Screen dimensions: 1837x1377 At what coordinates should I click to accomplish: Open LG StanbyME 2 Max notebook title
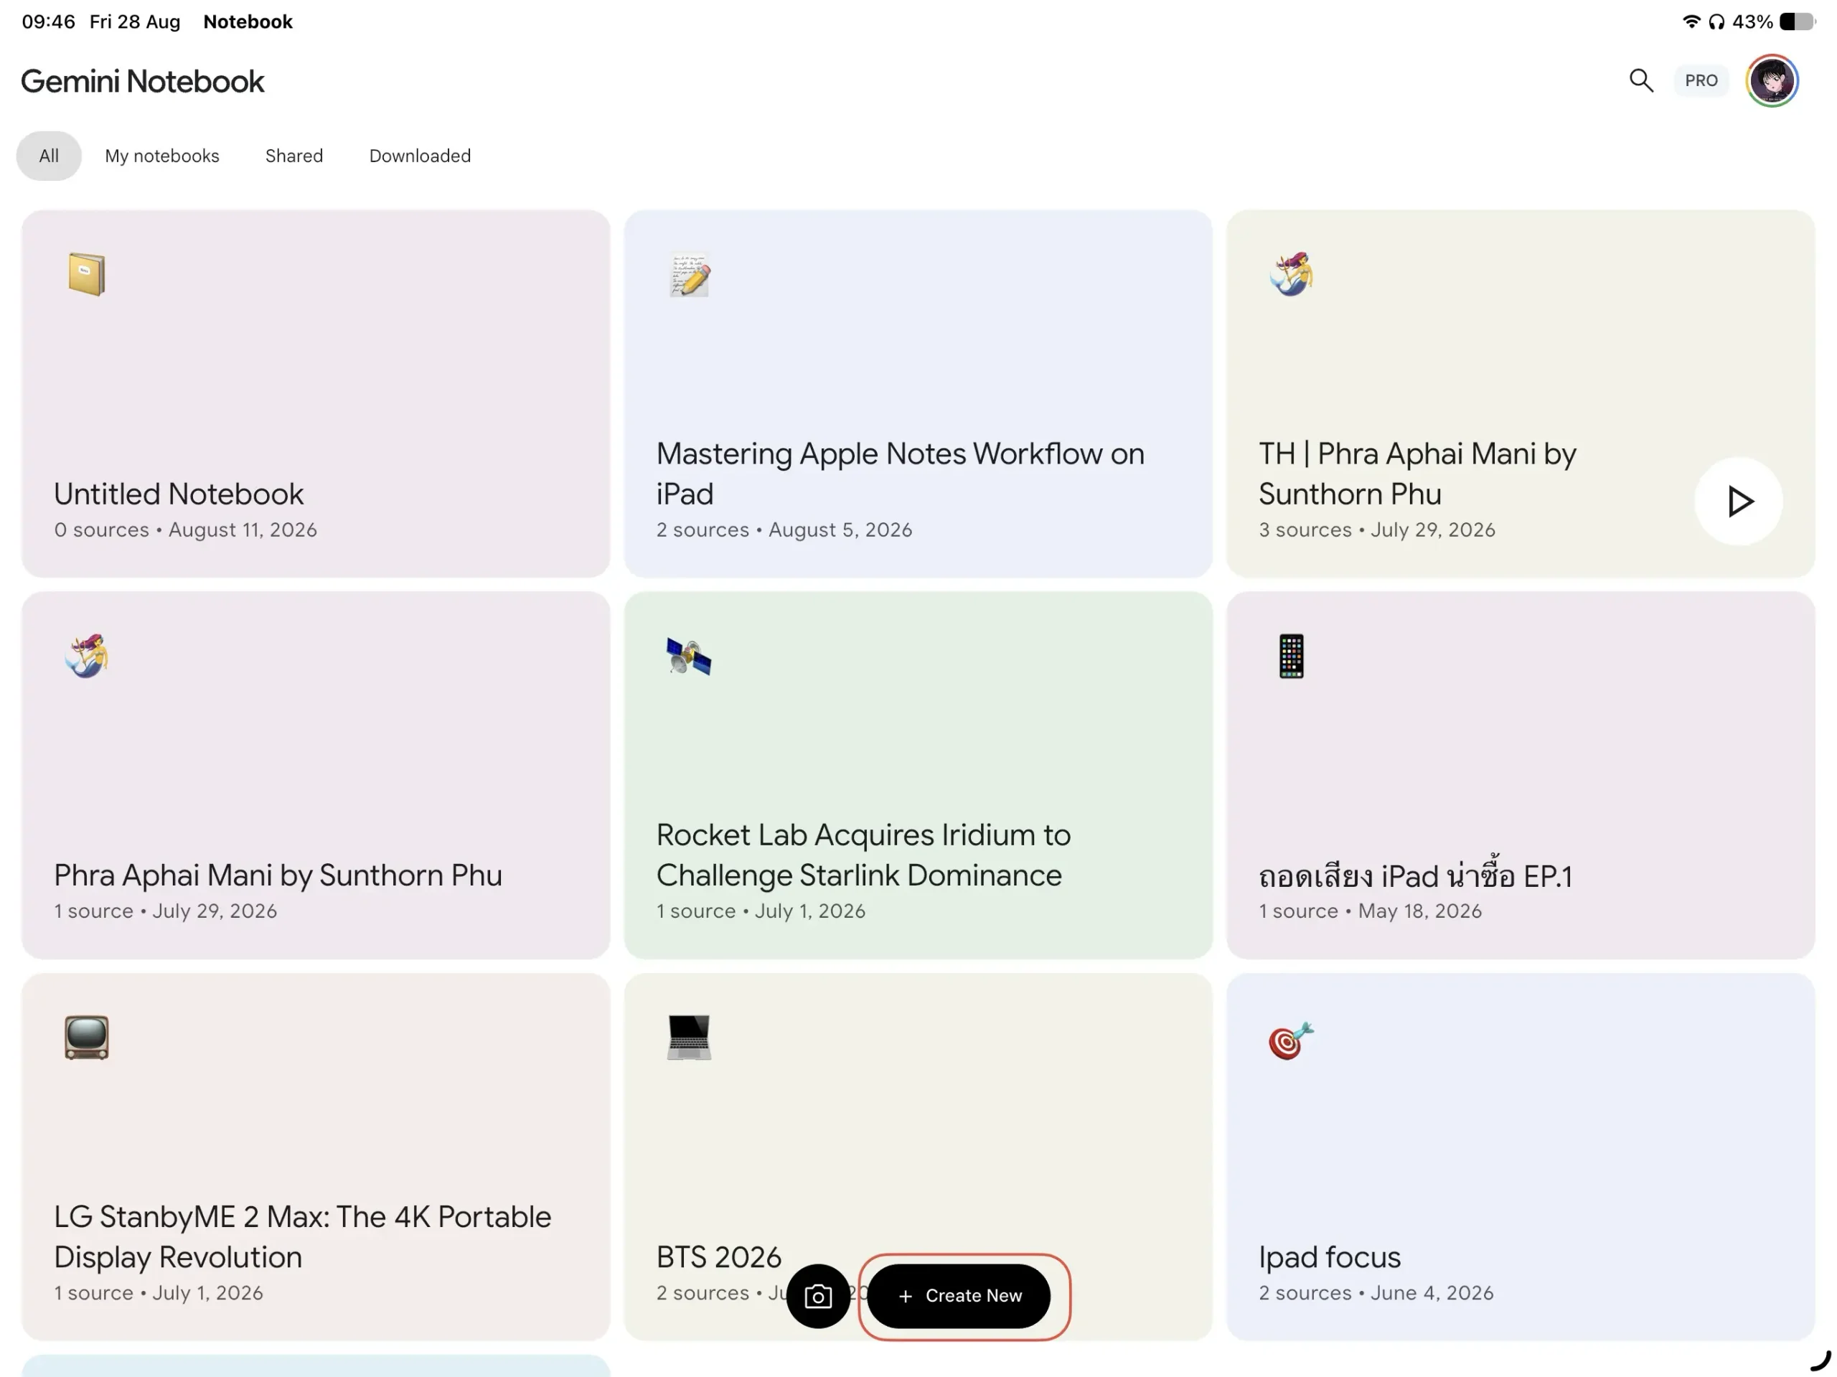303,1236
